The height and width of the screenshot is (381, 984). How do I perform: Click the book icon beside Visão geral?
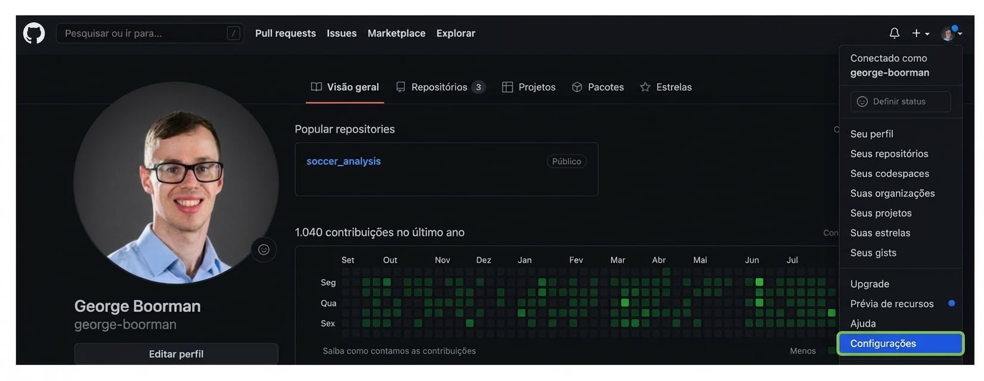click(316, 87)
